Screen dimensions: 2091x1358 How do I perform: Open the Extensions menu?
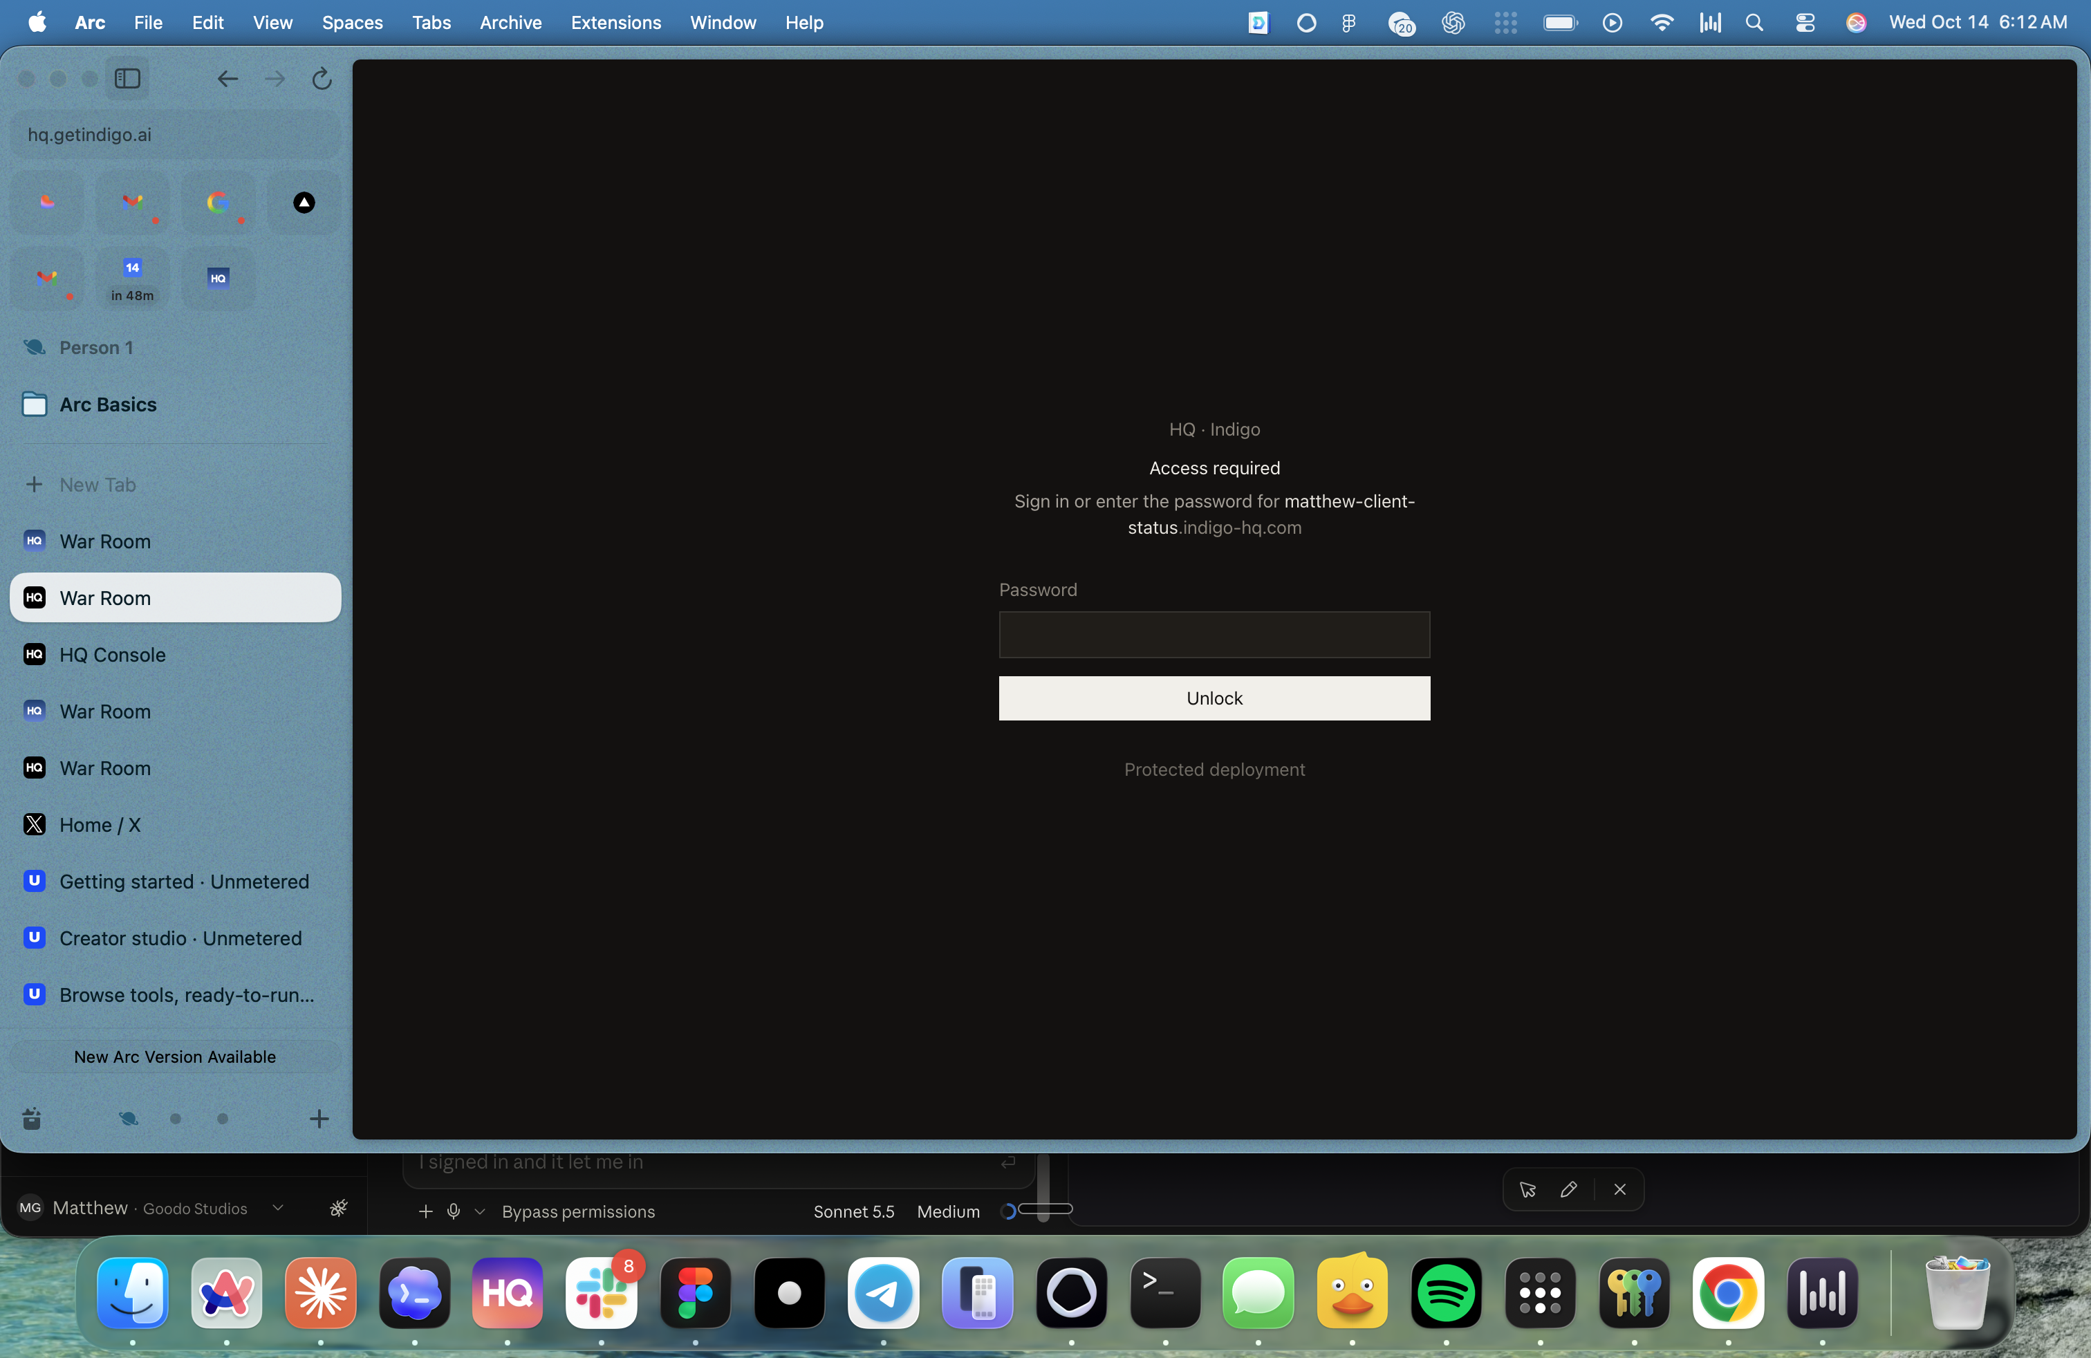(x=616, y=23)
